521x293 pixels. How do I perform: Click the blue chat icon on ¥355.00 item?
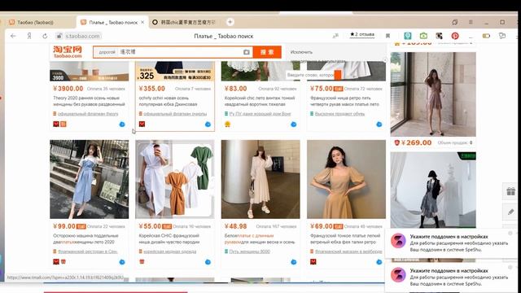[208, 125]
